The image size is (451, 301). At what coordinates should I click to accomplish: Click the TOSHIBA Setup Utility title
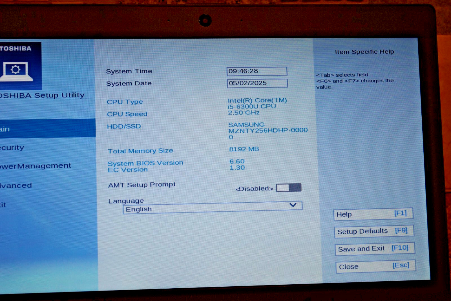(42, 95)
